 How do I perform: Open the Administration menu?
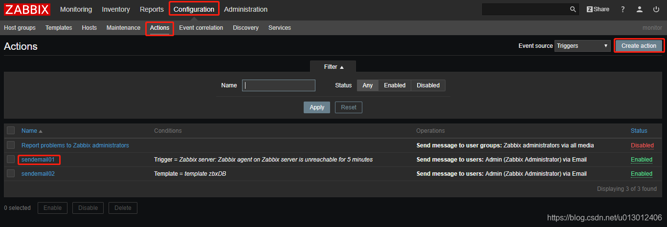(245, 9)
